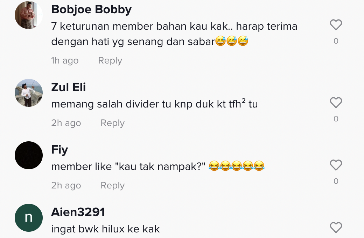
Task: Like Bobjoe Bobby's comment with heart icon
Action: (x=336, y=25)
